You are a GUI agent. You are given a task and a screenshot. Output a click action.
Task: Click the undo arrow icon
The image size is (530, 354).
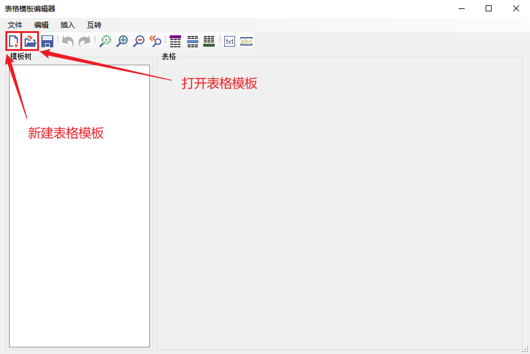[68, 41]
